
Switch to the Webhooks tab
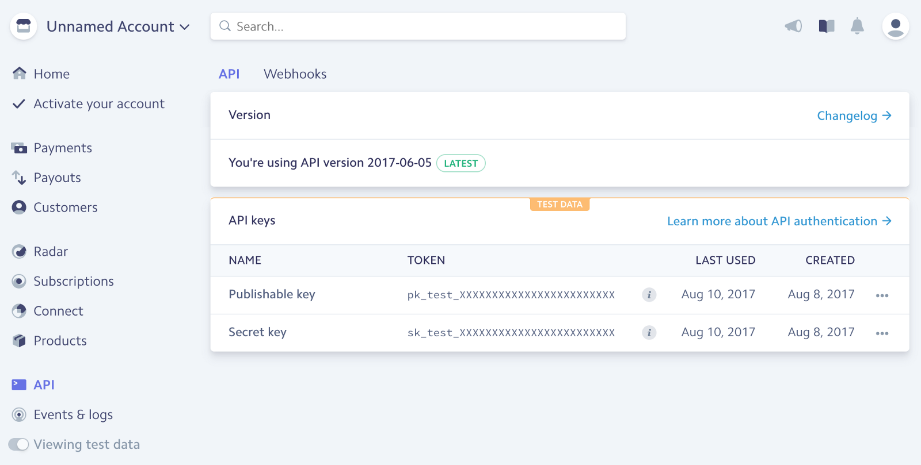[x=295, y=74]
